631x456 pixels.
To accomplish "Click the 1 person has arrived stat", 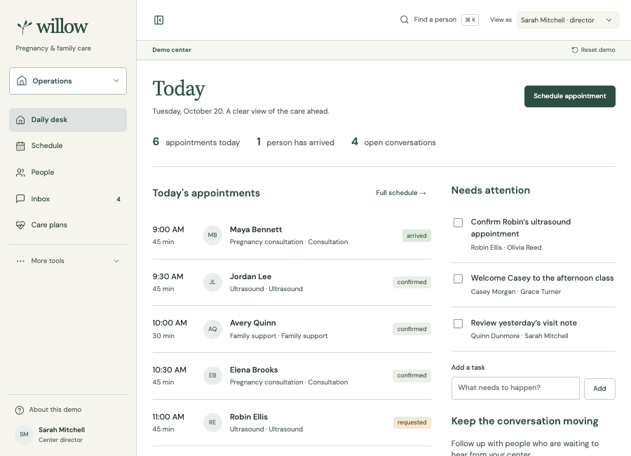I will (295, 142).
